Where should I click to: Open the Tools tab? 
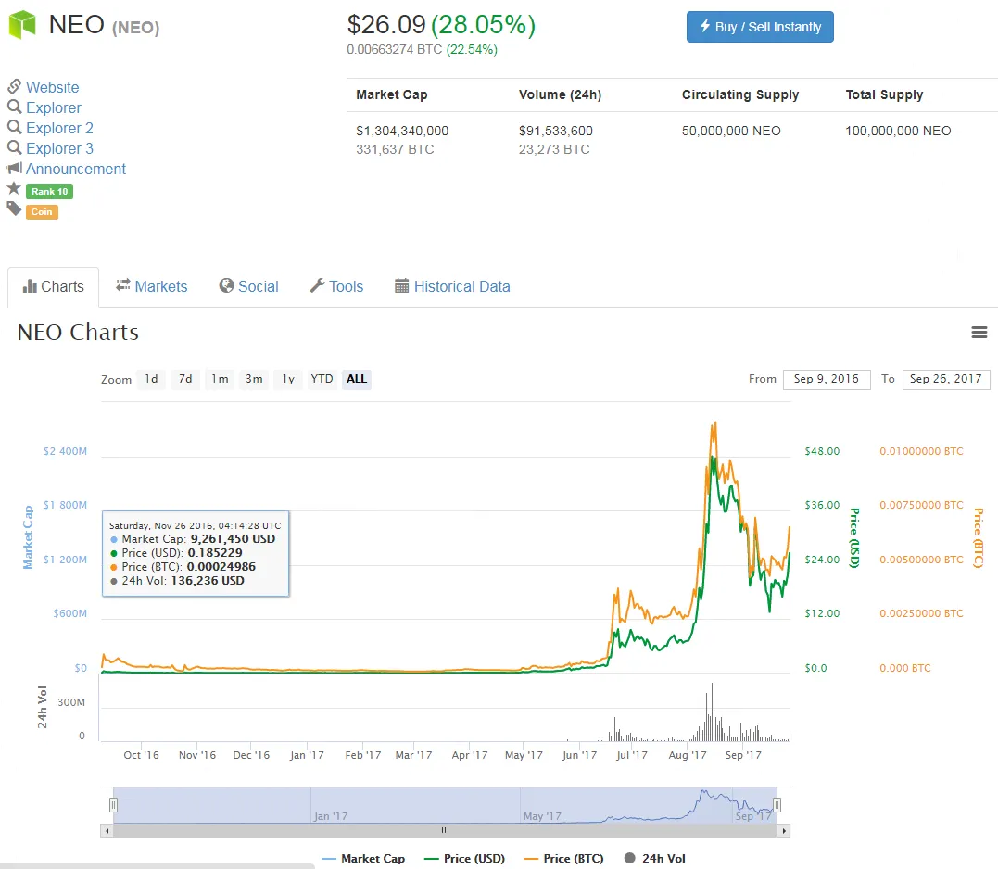[336, 287]
